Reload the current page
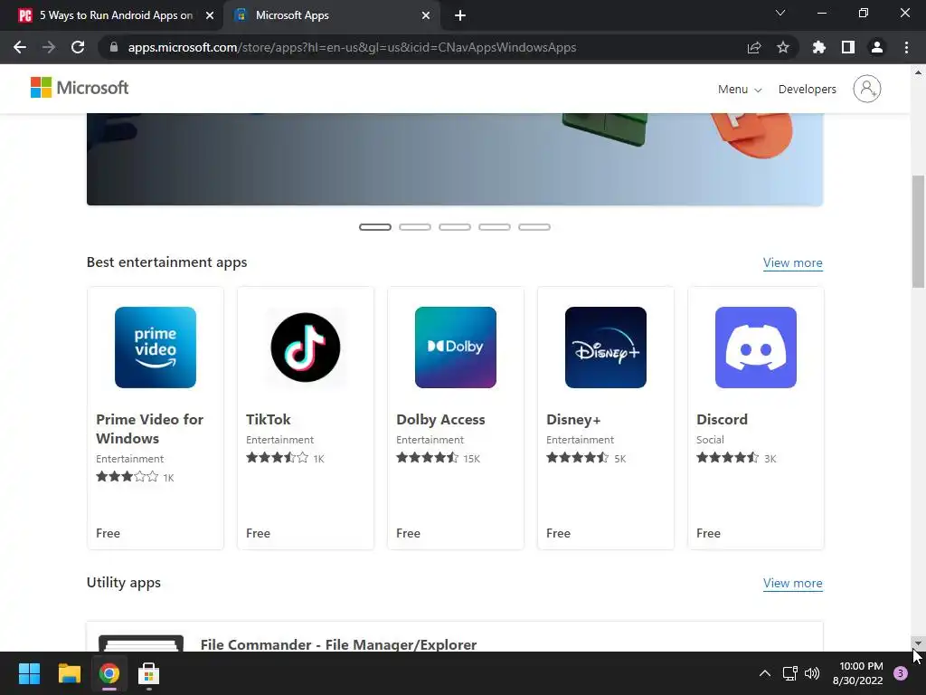Screen dimensions: 926x695 (x=78, y=47)
